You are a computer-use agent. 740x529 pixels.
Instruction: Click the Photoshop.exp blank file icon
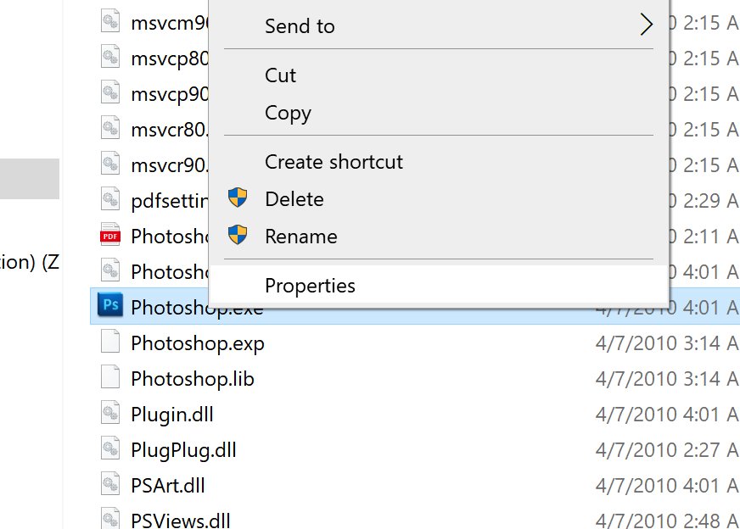[110, 342]
